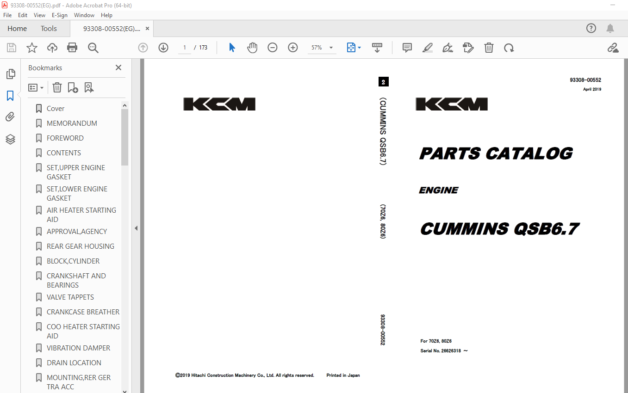Share a link to the file
This screenshot has width=628, height=393.
[x=613, y=48]
